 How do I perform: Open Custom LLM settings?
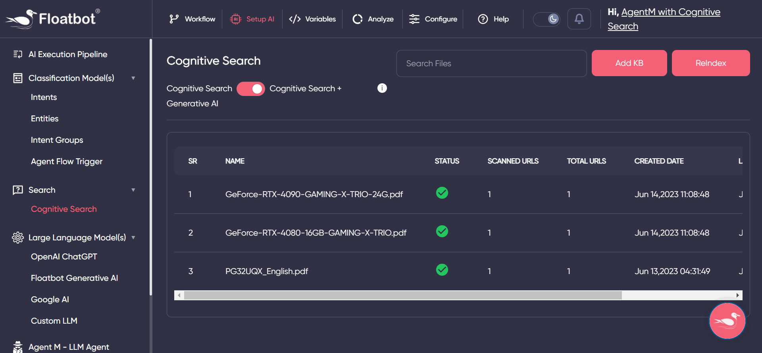pos(54,321)
